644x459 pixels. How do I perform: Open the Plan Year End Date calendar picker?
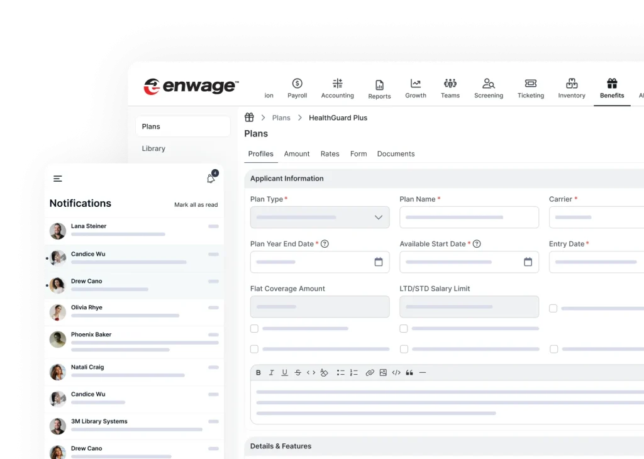pos(378,262)
